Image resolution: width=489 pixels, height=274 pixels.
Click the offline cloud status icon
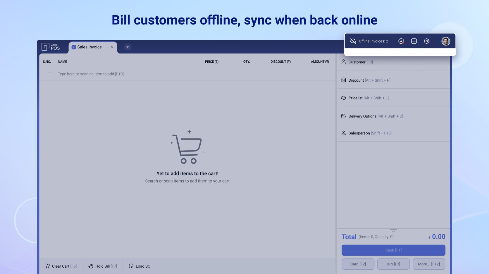pyautogui.click(x=353, y=41)
